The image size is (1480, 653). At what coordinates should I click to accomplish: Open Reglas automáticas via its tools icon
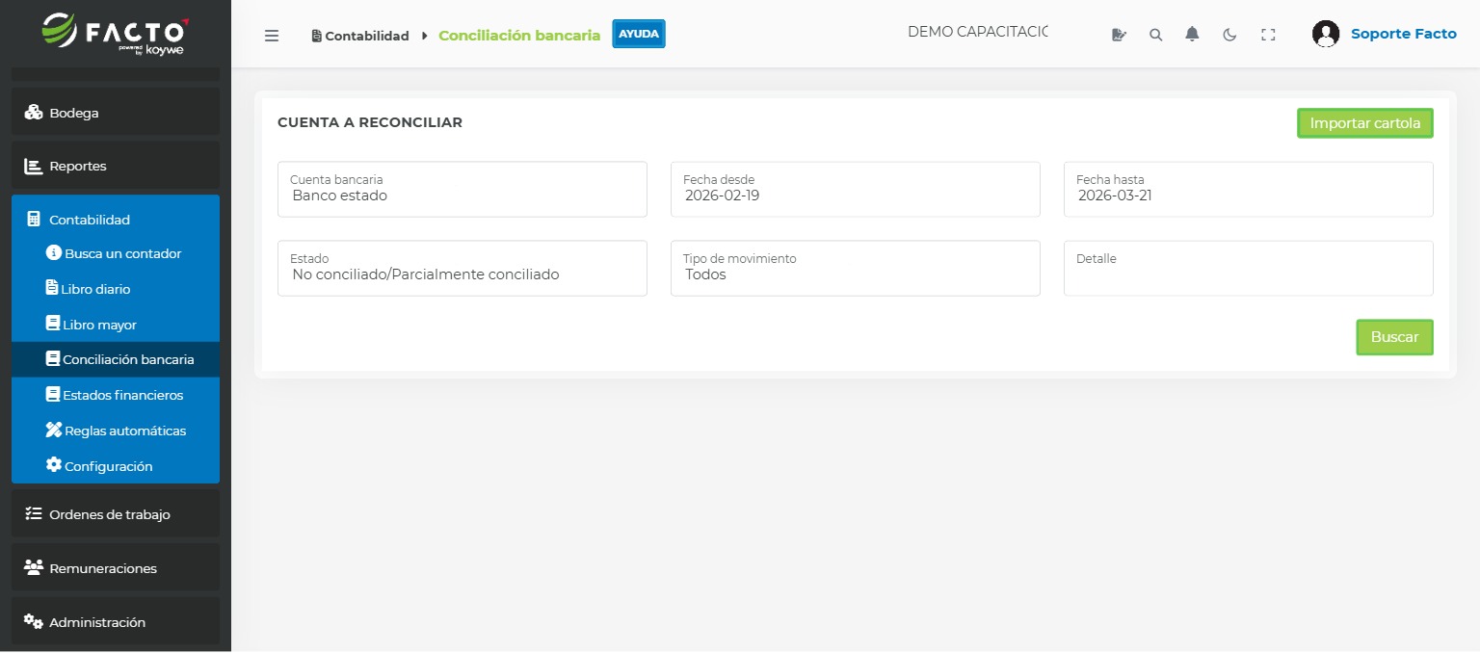point(53,431)
